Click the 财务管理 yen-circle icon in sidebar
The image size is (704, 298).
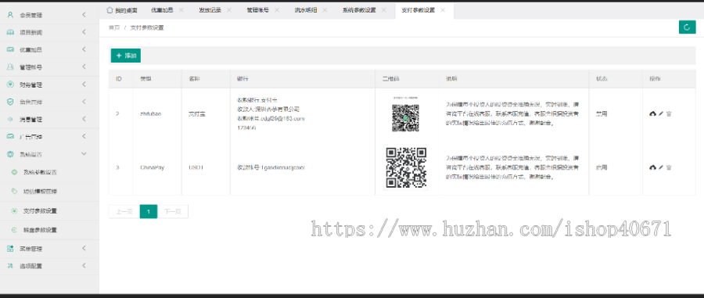coord(10,84)
